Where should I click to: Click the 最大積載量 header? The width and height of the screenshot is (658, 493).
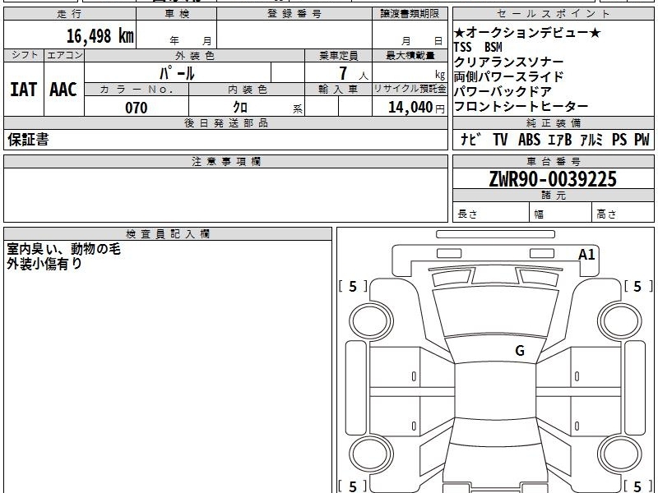[410, 56]
